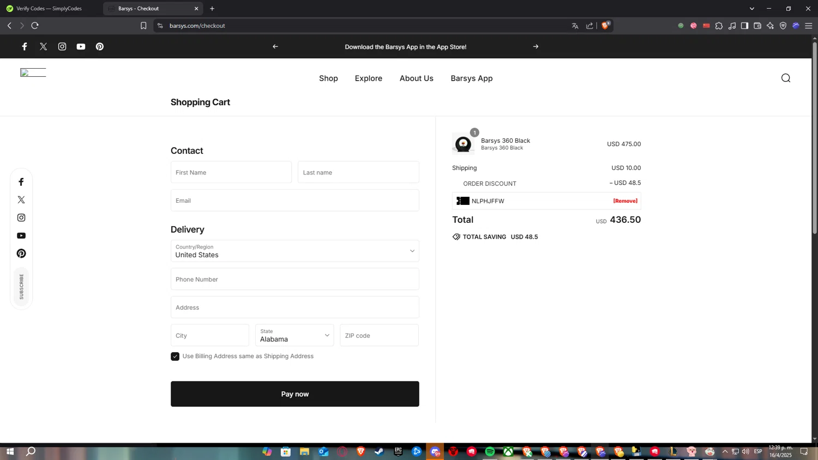Click the Address input field

click(295, 307)
